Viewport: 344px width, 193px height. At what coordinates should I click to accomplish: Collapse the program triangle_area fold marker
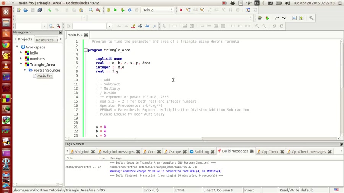[86, 50]
